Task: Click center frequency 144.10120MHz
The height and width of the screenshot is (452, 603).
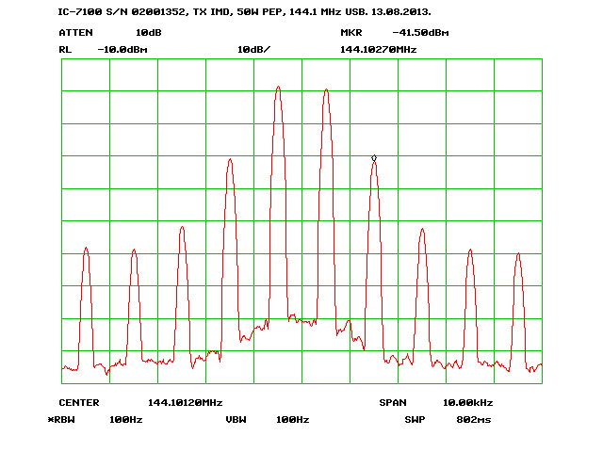Action: [186, 403]
